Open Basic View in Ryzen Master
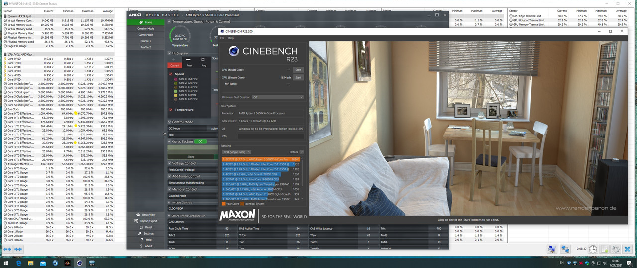Image resolution: width=637 pixels, height=268 pixels. click(146, 215)
